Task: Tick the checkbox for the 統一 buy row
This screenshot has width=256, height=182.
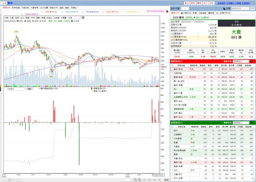Action: click(172, 89)
